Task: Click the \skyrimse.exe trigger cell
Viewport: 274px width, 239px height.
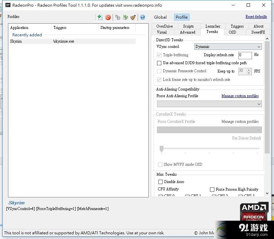Action: tap(64, 41)
